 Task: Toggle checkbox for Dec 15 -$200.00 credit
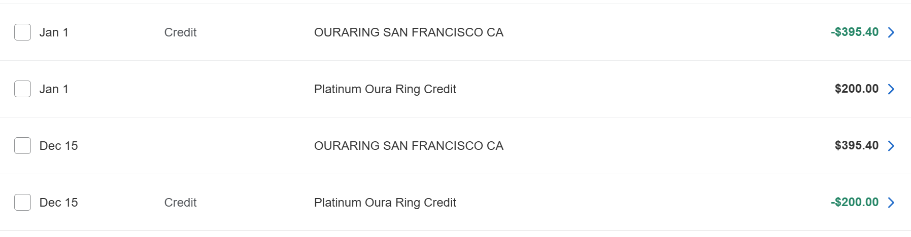point(22,203)
